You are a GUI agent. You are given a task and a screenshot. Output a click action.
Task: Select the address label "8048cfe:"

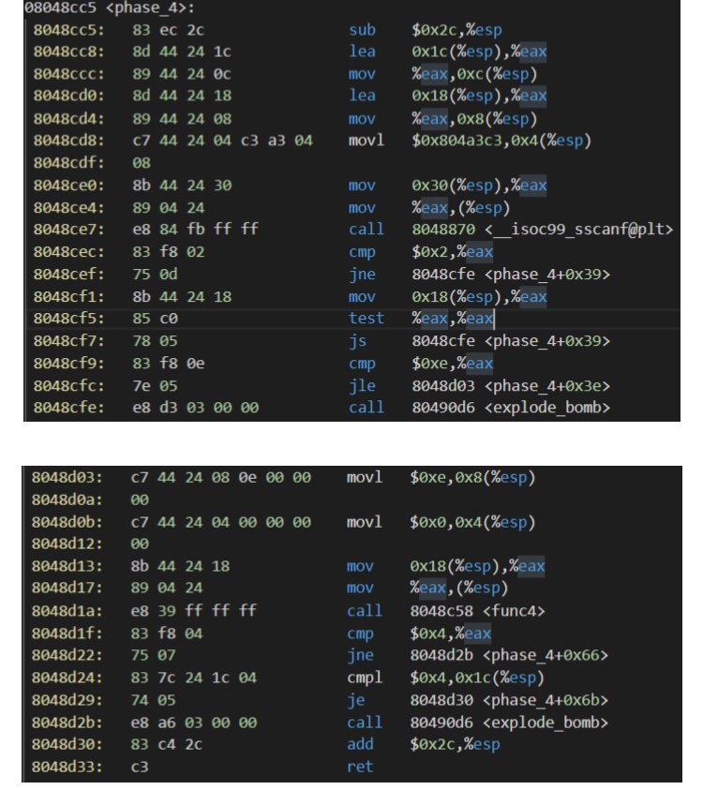(69, 408)
